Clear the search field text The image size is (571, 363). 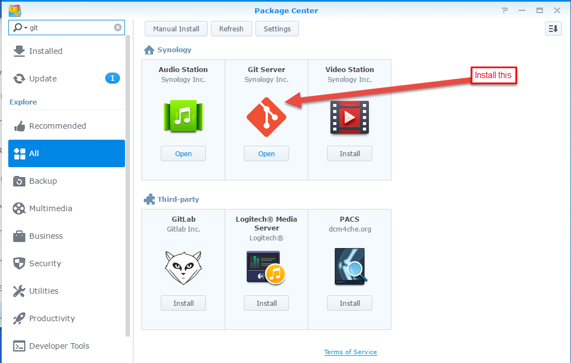tap(118, 28)
